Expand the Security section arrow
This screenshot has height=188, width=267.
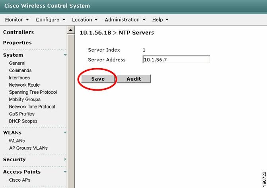(65, 159)
